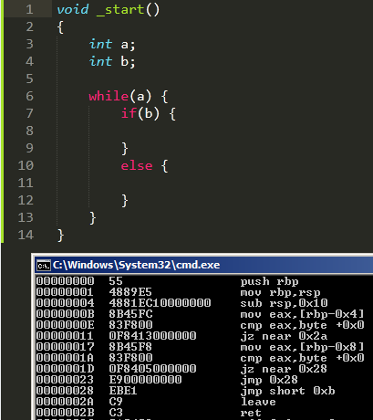Place cursor on 'int b;' declaration
Screen dimensions: 373x420
tap(112, 61)
